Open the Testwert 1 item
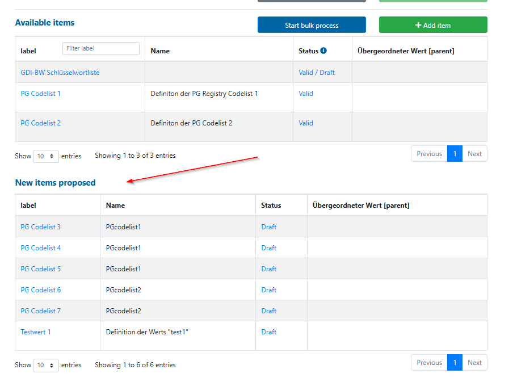513x382 pixels. coord(36,332)
